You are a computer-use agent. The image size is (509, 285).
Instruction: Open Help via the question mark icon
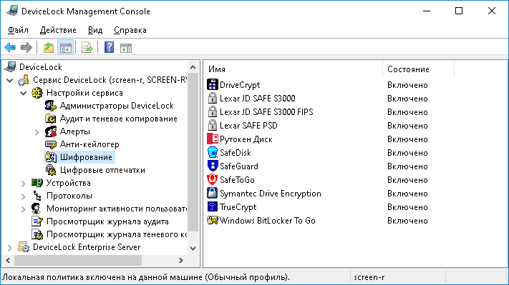point(109,48)
